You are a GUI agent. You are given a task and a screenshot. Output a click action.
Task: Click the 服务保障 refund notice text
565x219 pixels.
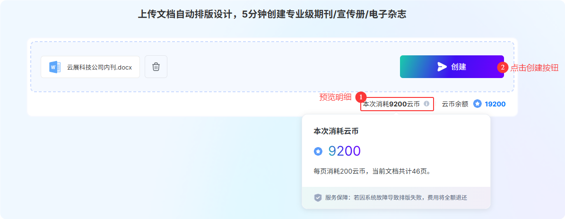(x=396, y=198)
